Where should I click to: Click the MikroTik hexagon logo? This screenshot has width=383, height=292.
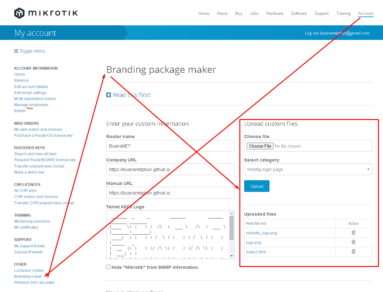[20, 13]
